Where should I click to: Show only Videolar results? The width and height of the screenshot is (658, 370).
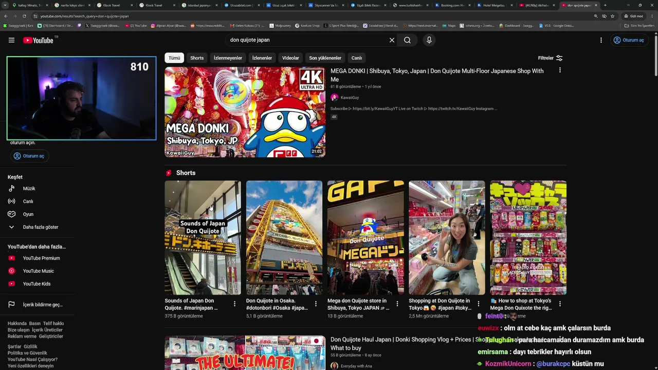[x=290, y=58]
